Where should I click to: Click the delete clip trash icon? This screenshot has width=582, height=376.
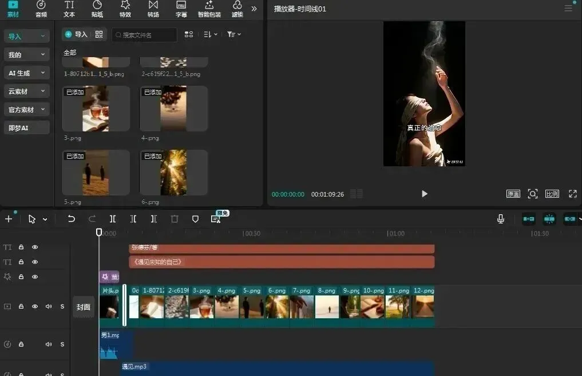click(175, 219)
